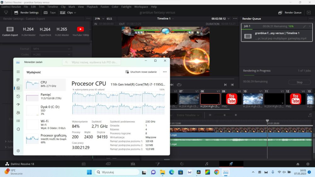Screen dimensions: 315x177
Task: Open Windows Start menu
Action: click(89, 172)
